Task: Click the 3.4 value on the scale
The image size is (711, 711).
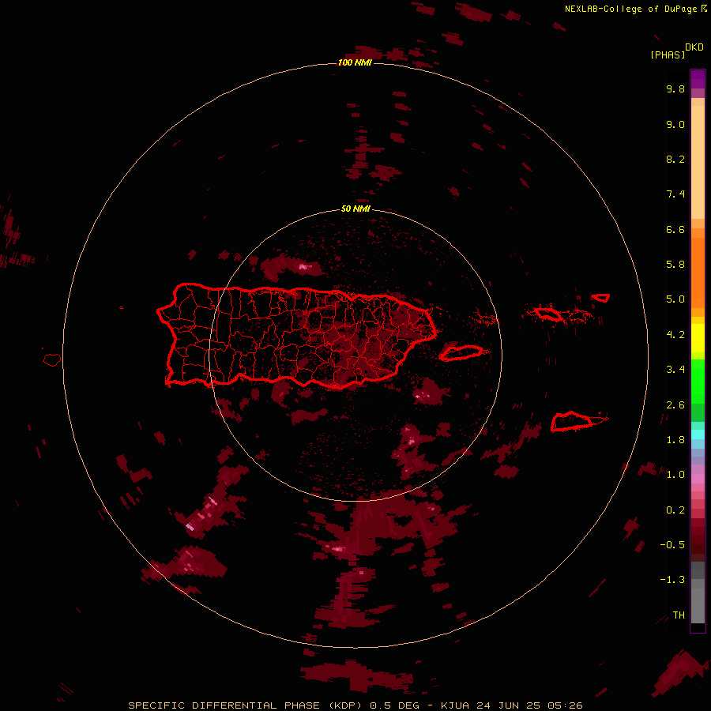Action: coord(675,370)
